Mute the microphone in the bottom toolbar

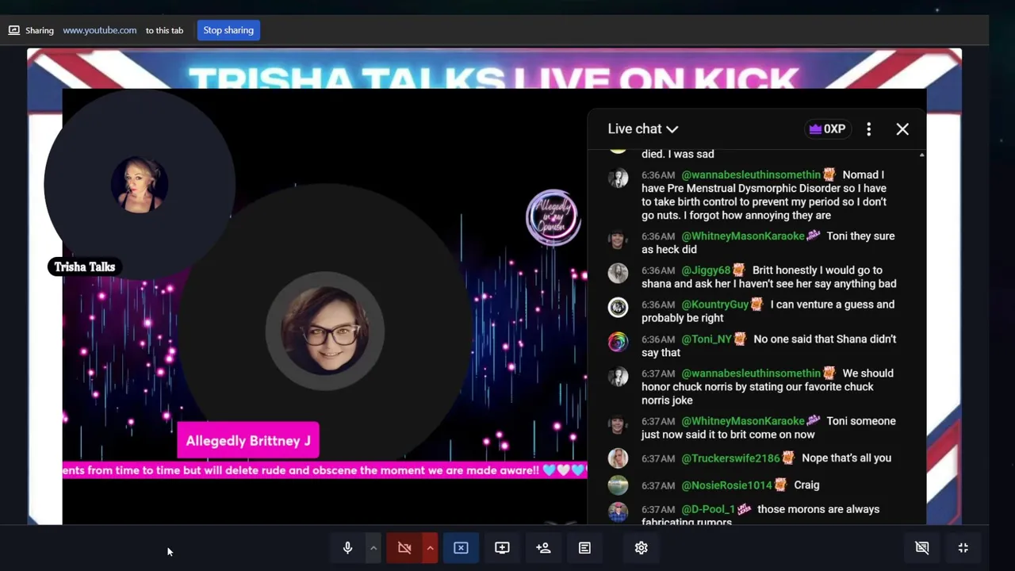coord(347,548)
